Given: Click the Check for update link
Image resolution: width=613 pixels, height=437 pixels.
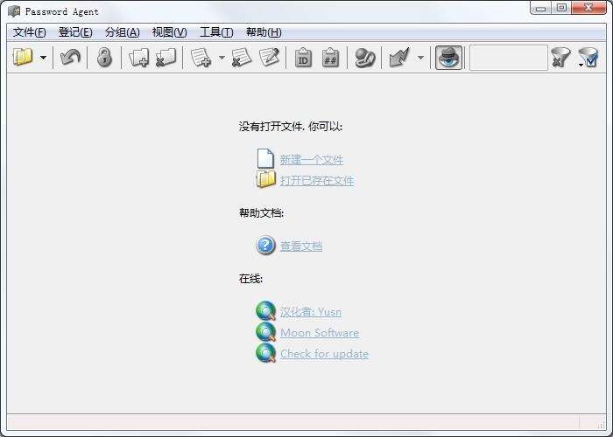Looking at the screenshot, I should (x=325, y=354).
